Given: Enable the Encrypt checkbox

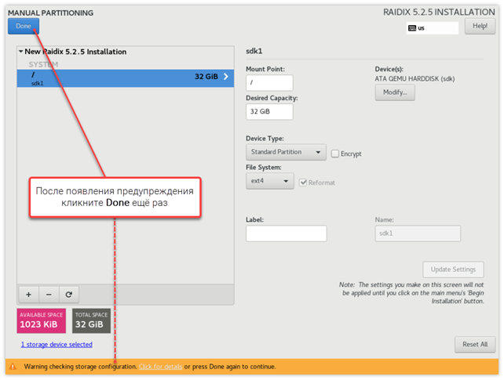Looking at the screenshot, I should click(x=335, y=154).
